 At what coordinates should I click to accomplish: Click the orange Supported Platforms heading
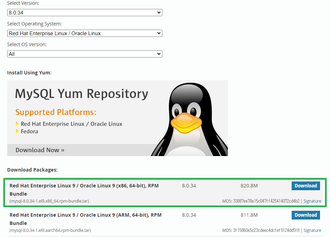[56, 112]
